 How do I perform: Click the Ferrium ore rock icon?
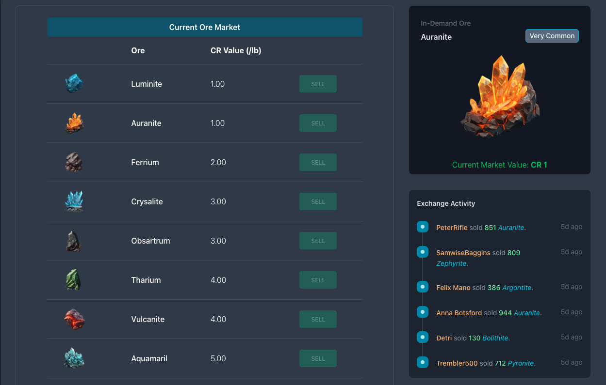click(74, 162)
